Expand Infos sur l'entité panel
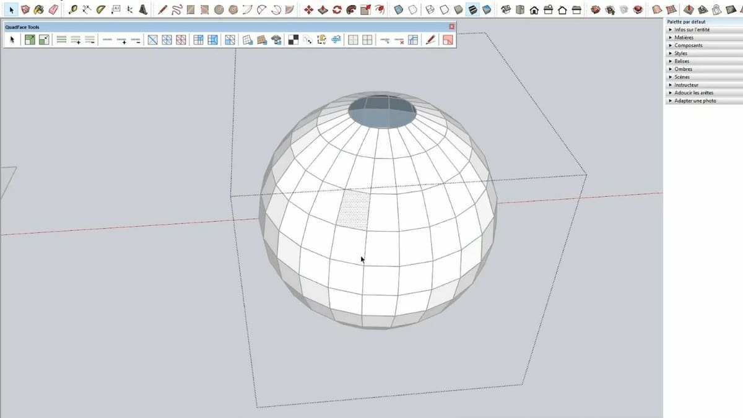Image resolution: width=743 pixels, height=418 pixels. pyautogui.click(x=703, y=30)
